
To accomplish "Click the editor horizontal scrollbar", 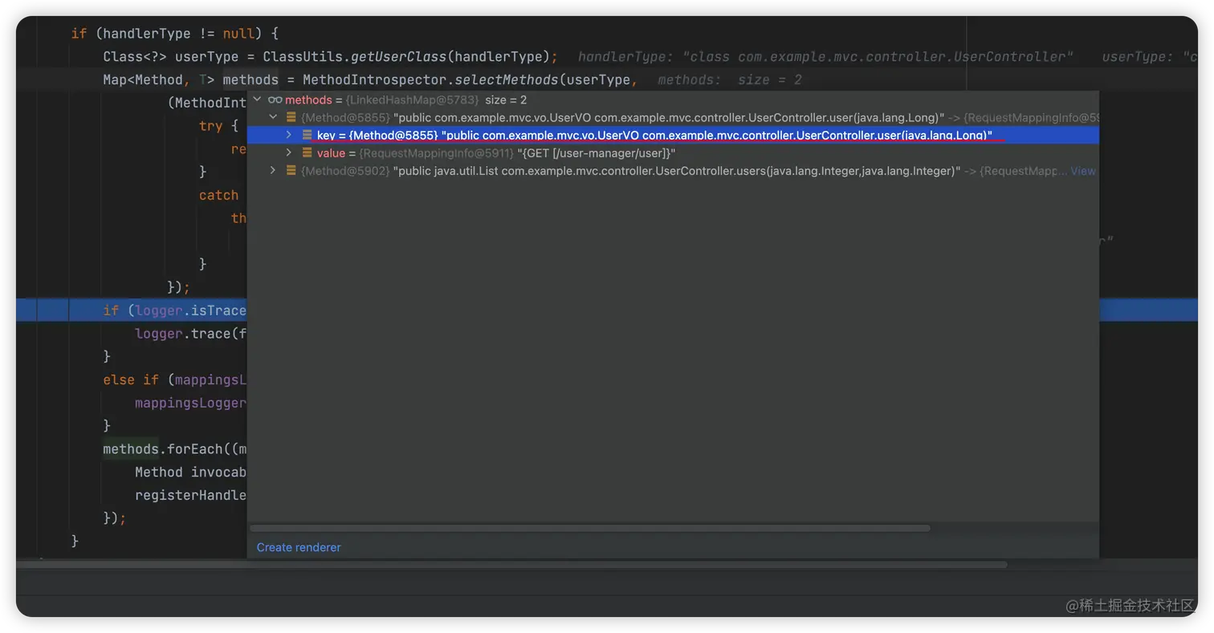I will pyautogui.click(x=511, y=565).
